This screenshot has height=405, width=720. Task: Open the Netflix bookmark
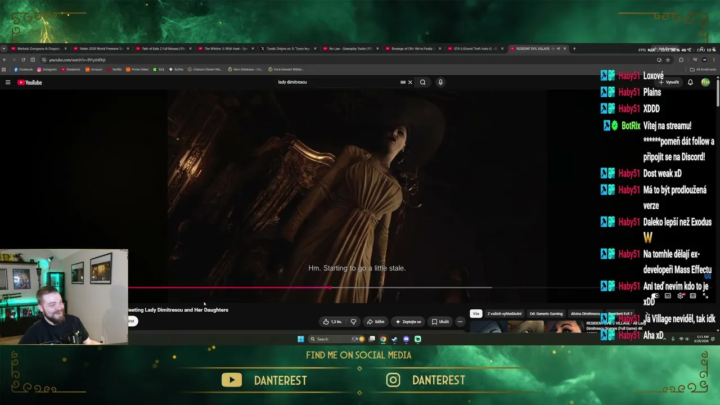pos(114,70)
